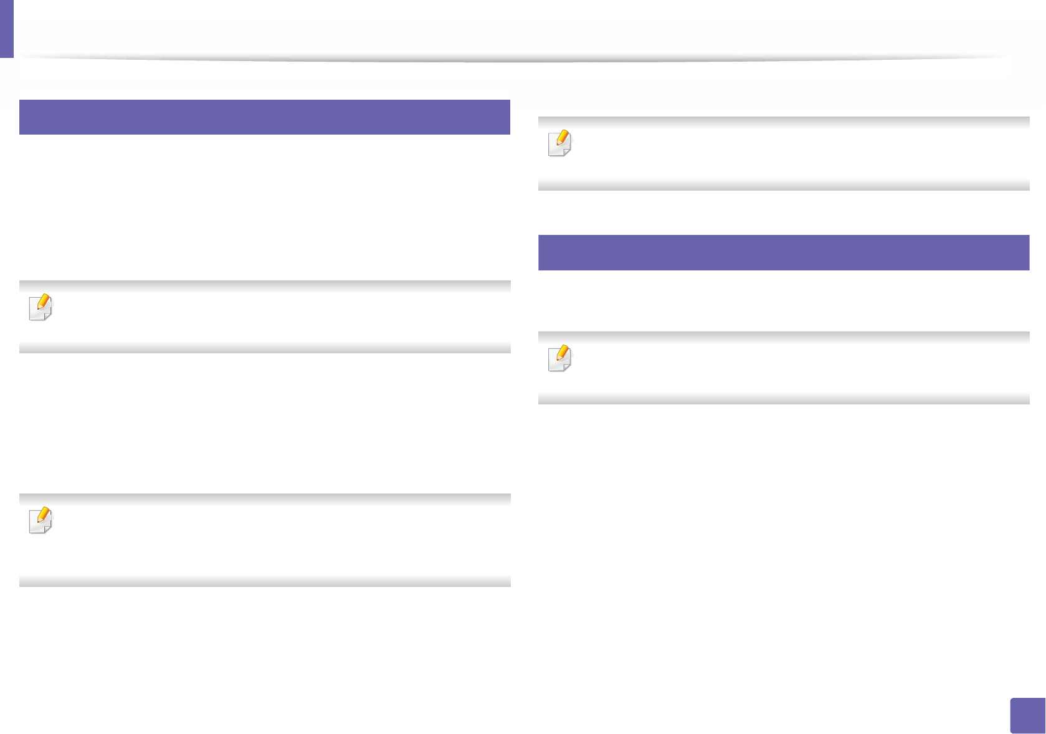
Task: Click the blank area between the two left note boxes
Action: click(265, 424)
